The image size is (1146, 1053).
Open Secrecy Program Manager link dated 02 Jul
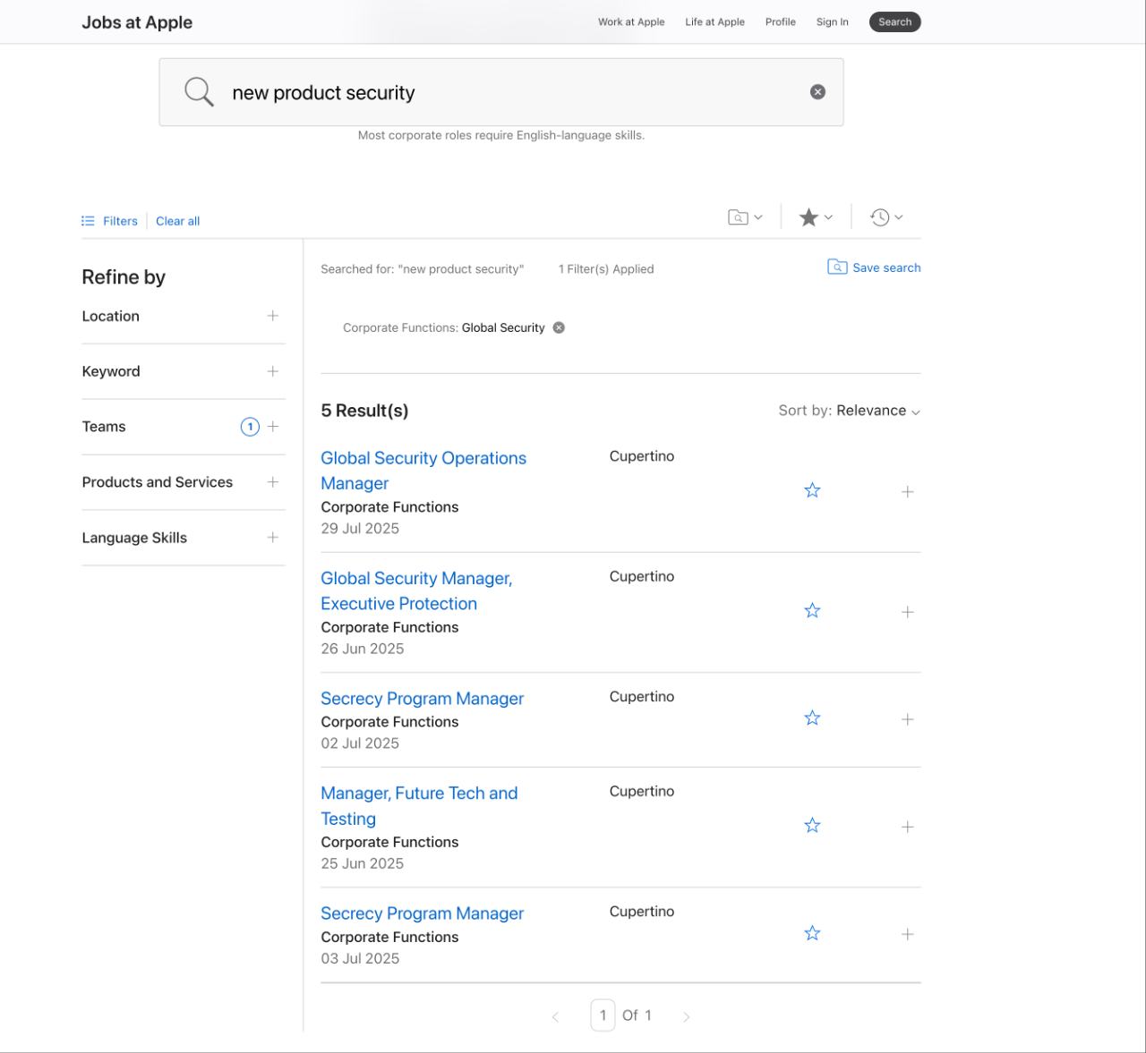(x=423, y=699)
